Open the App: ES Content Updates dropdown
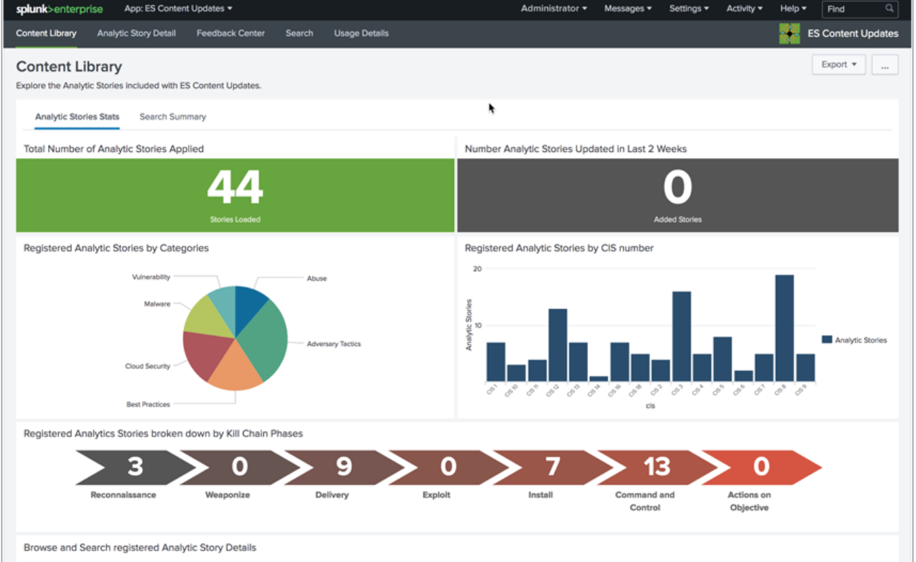916x562 pixels. [x=178, y=9]
